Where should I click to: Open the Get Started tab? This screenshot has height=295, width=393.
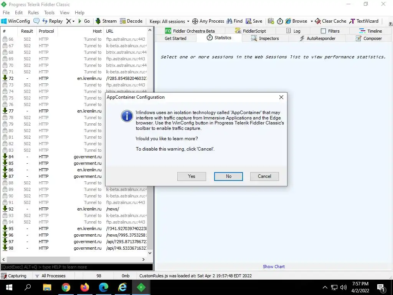tap(175, 38)
